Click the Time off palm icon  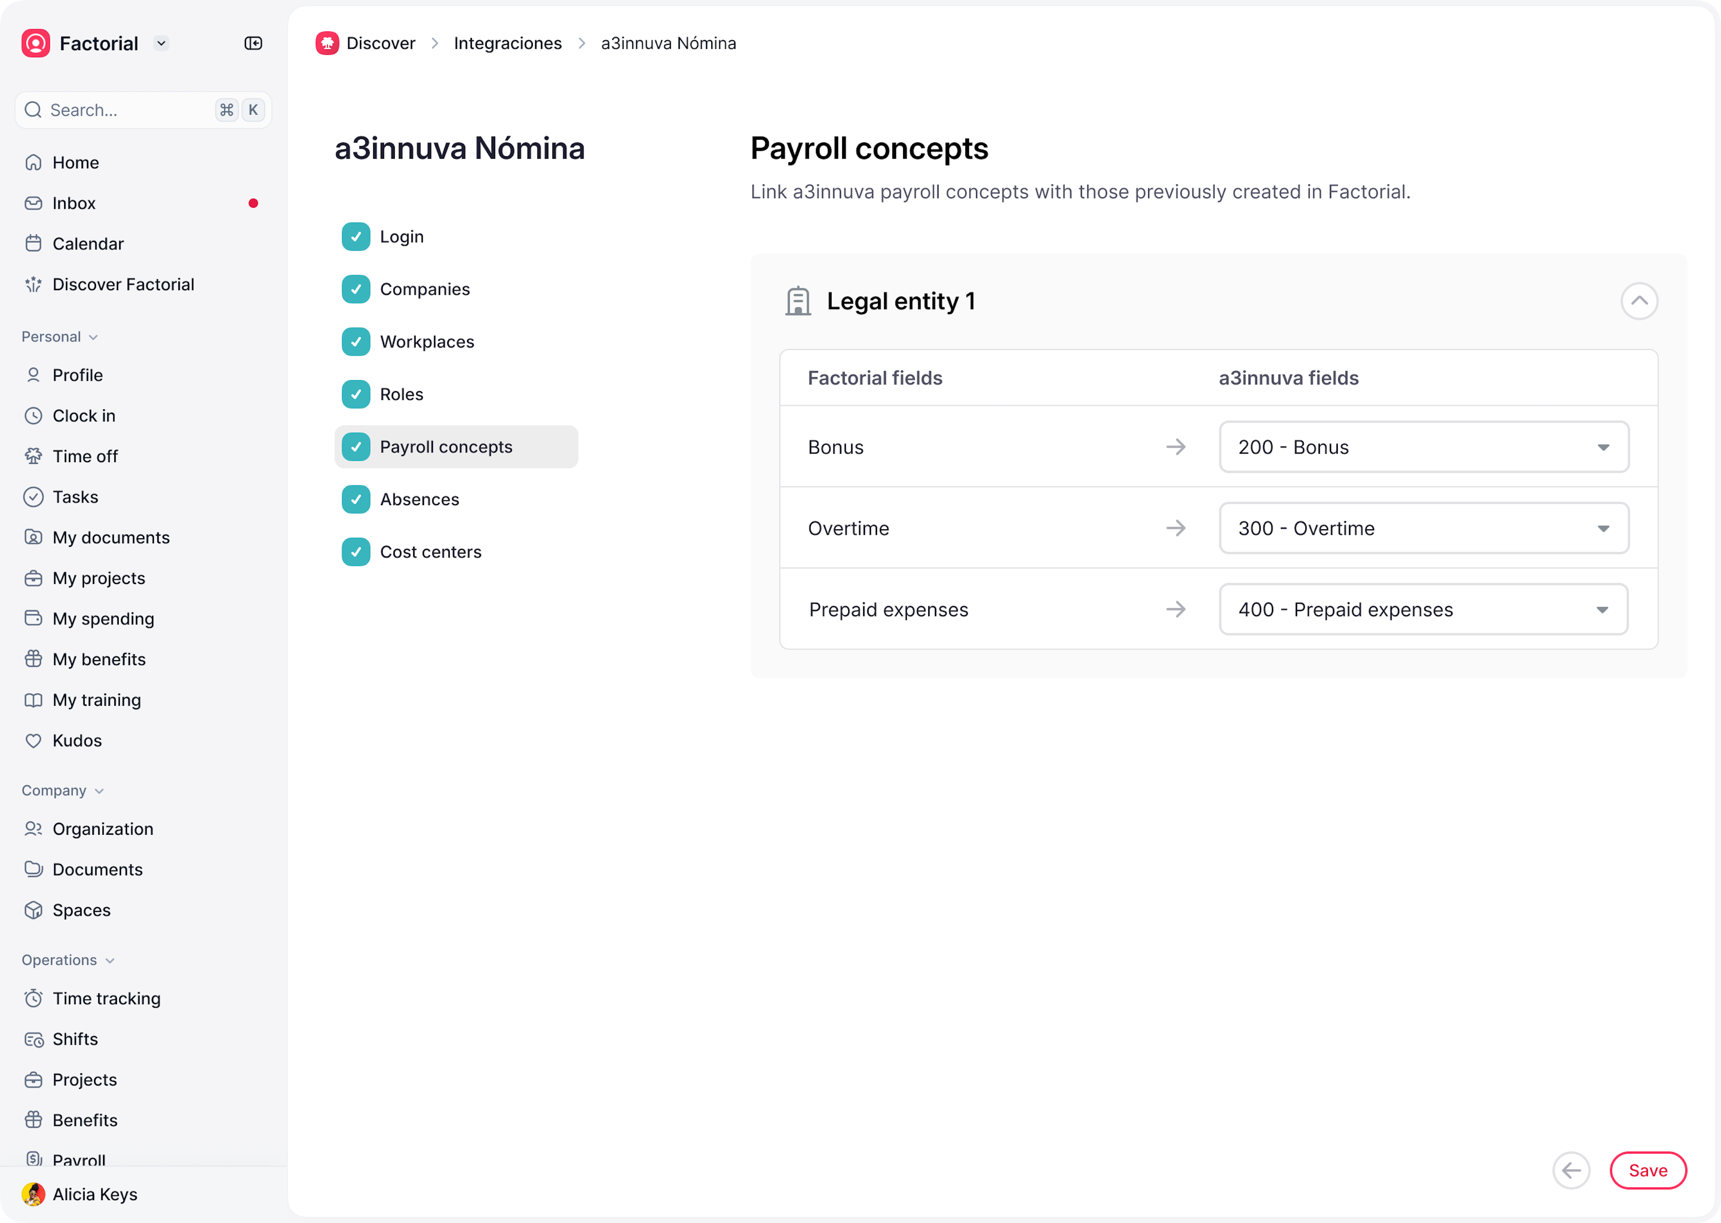[33, 456]
